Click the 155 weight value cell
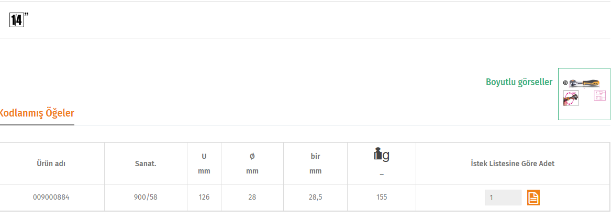This screenshot has width=612, height=220. (382, 198)
